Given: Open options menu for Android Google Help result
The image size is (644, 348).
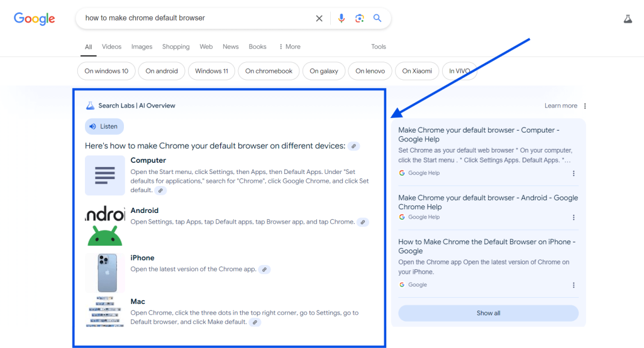Looking at the screenshot, I should [x=574, y=217].
